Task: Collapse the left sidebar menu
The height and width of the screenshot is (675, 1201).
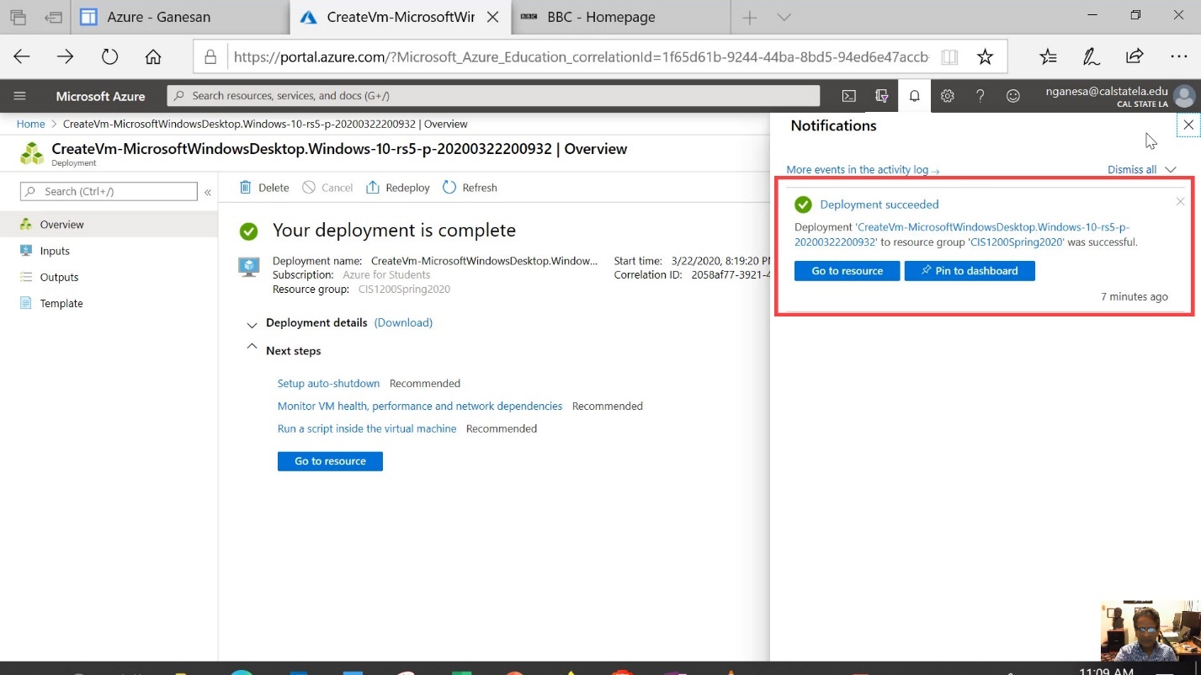Action: (208, 192)
